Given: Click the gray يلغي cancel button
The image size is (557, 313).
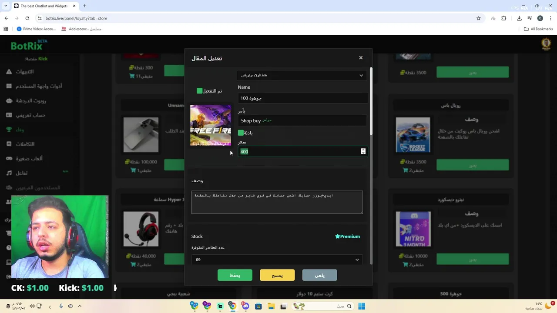Looking at the screenshot, I should point(319,275).
